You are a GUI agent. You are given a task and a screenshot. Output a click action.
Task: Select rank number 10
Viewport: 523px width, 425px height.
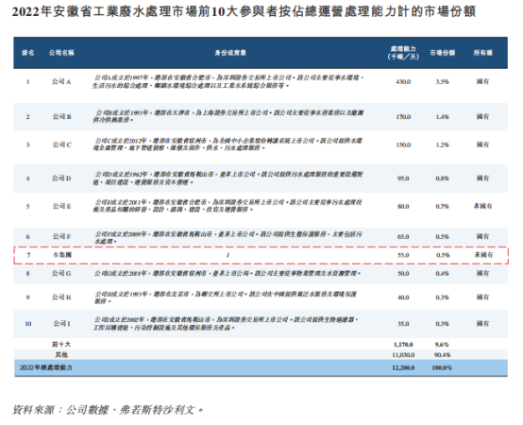(28, 324)
